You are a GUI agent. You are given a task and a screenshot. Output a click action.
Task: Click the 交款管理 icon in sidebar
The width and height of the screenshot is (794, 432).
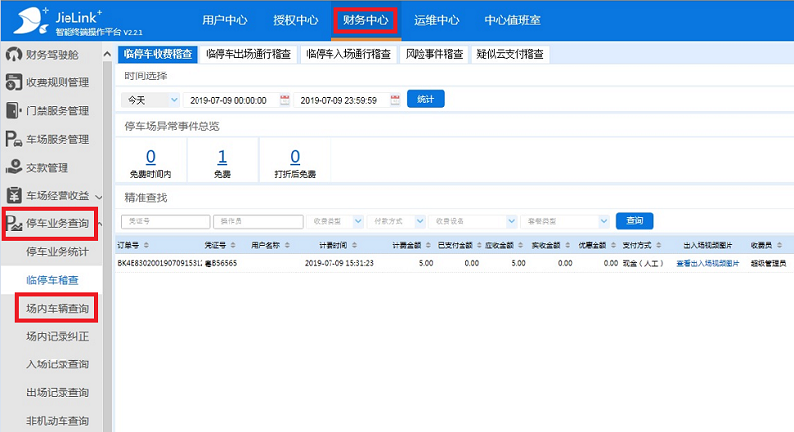pos(14,167)
